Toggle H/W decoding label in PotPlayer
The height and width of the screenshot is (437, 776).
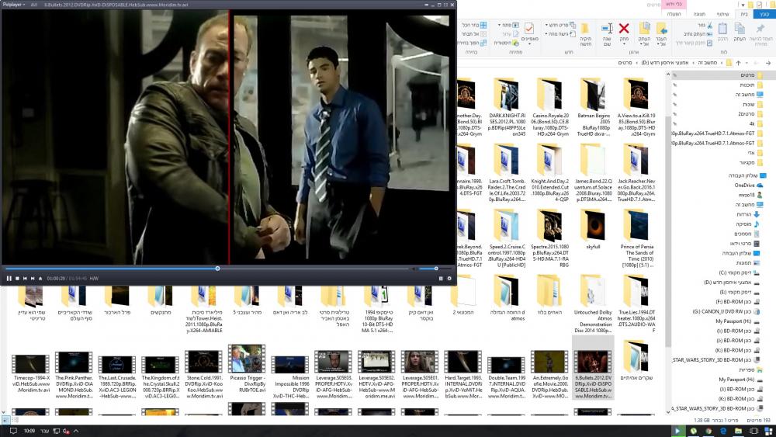tap(94, 278)
